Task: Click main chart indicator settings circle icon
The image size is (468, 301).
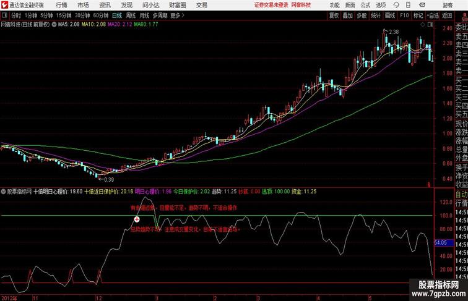Action: click(54, 25)
